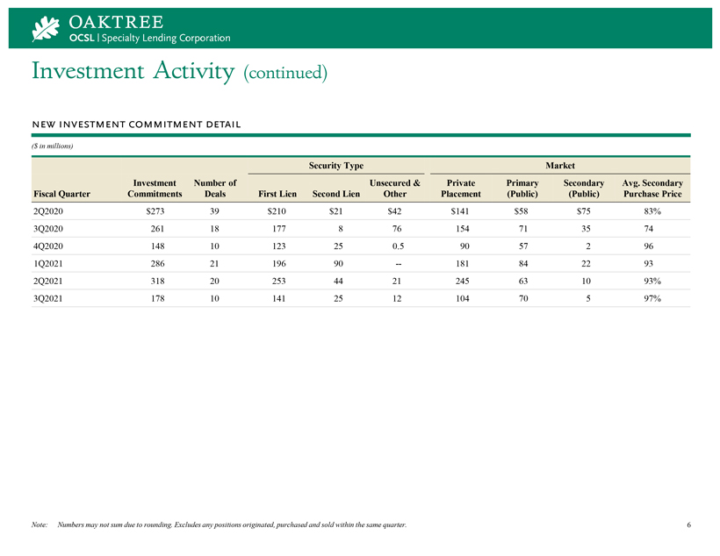The height and width of the screenshot is (556, 720).
Task: Click the rounding note at slide bottom
Action: [x=230, y=524]
